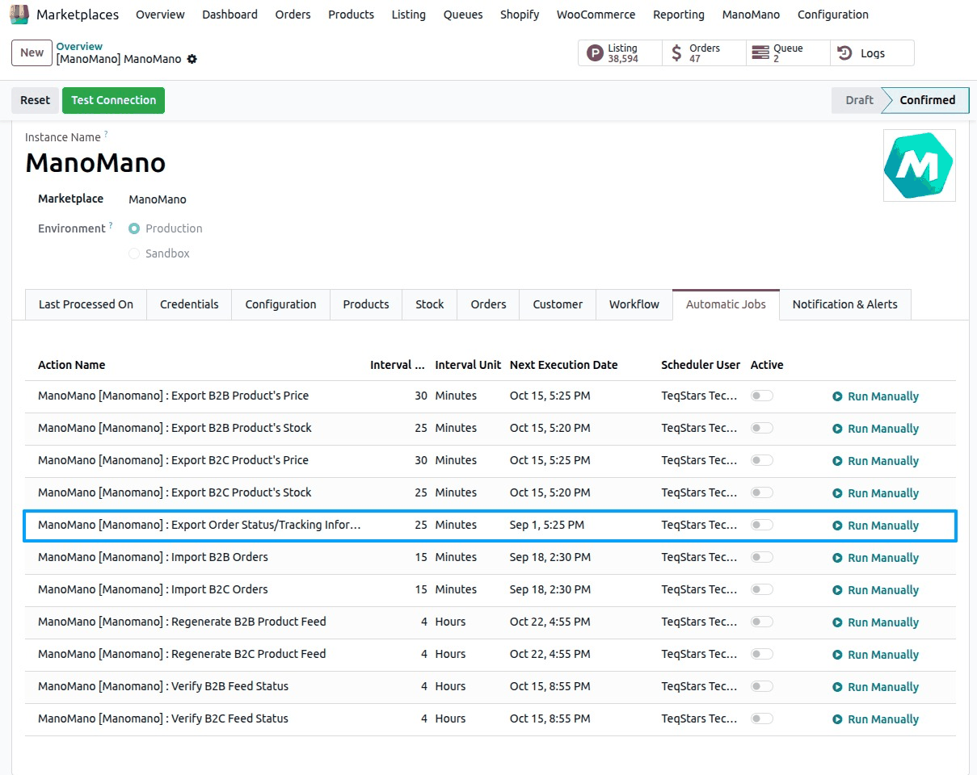This screenshot has height=775, width=977.
Task: Select the Production environment radio button
Action: (134, 228)
